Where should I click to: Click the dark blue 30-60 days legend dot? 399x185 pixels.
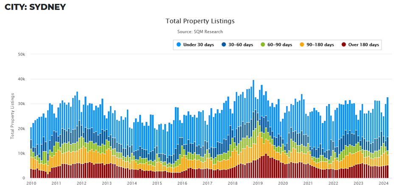click(223, 45)
